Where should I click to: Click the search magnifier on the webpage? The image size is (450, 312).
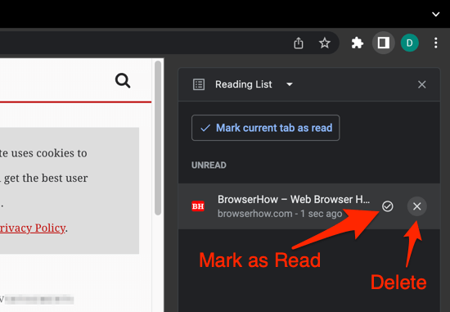(123, 80)
